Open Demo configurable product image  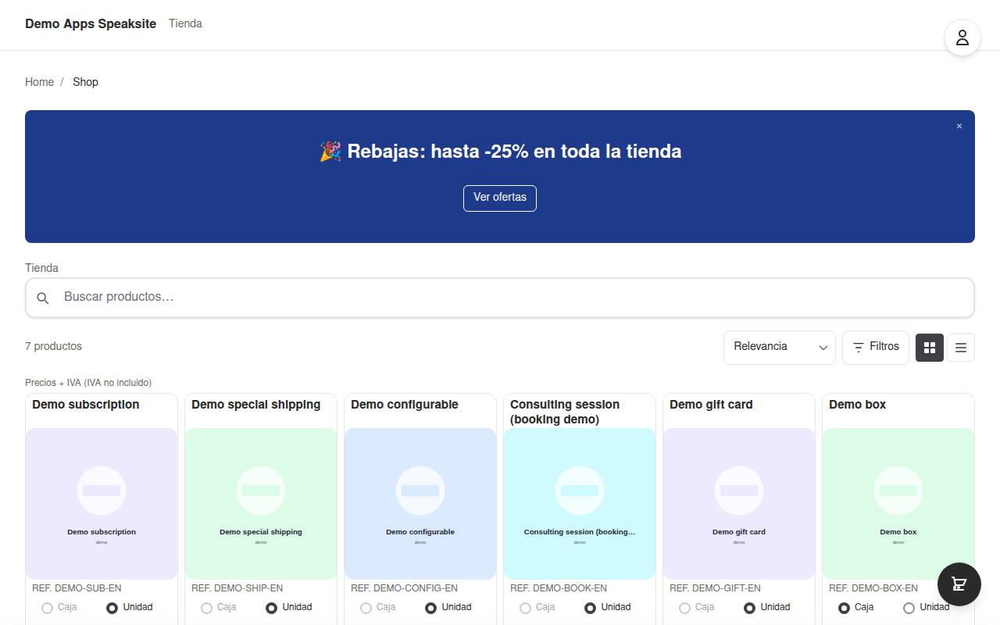(x=420, y=504)
